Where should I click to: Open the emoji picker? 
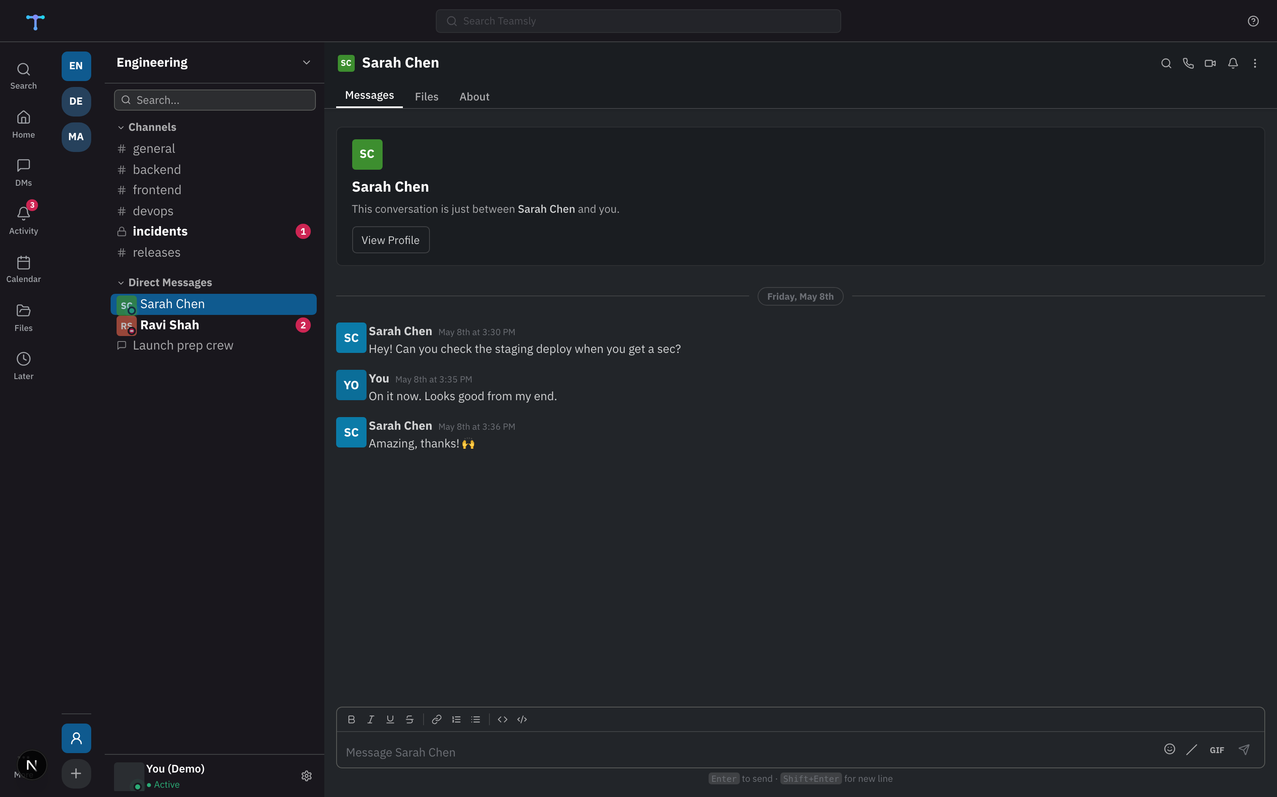point(1169,750)
